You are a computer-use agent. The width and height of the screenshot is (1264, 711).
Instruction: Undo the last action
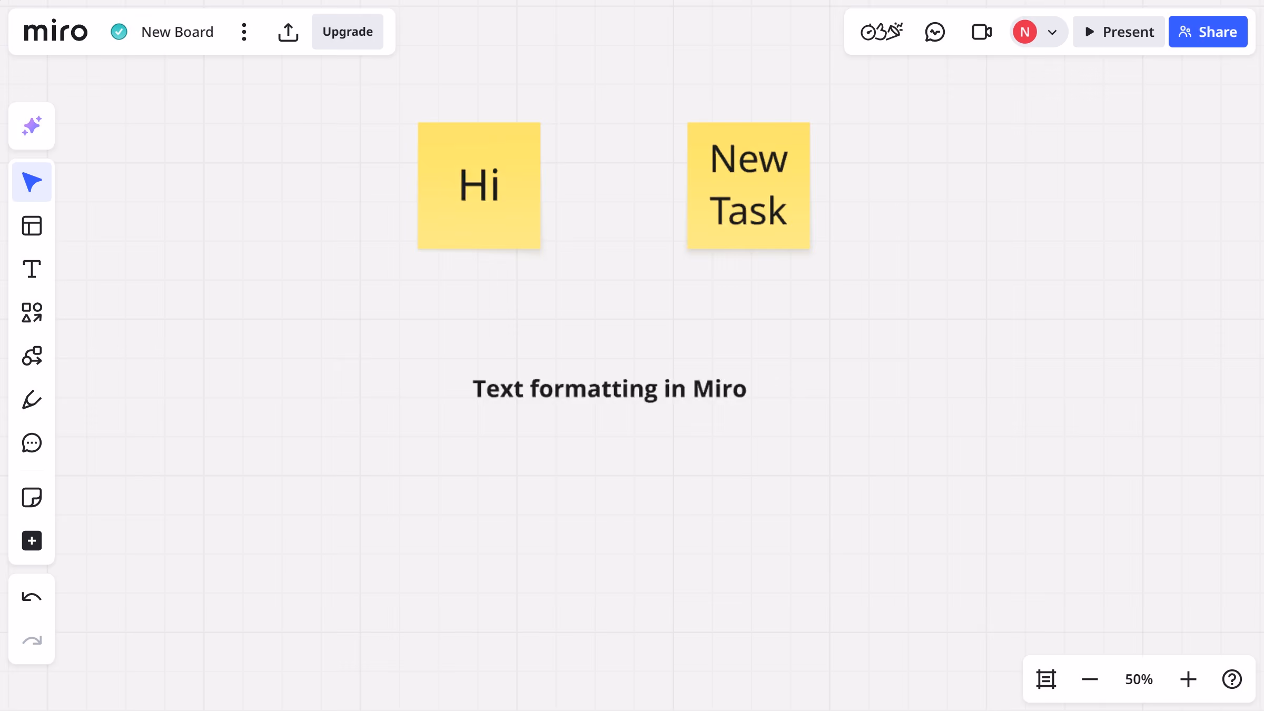click(x=32, y=597)
